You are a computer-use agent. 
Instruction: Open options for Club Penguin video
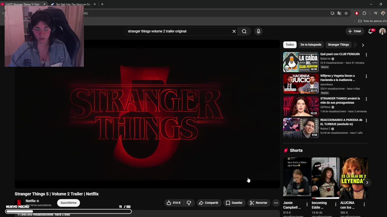click(366, 55)
